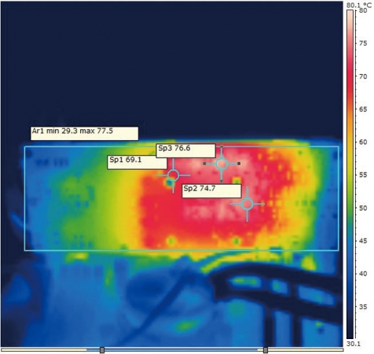Click the temperature color scale bar
This screenshot has width=374, height=354.
pyautogui.click(x=350, y=175)
